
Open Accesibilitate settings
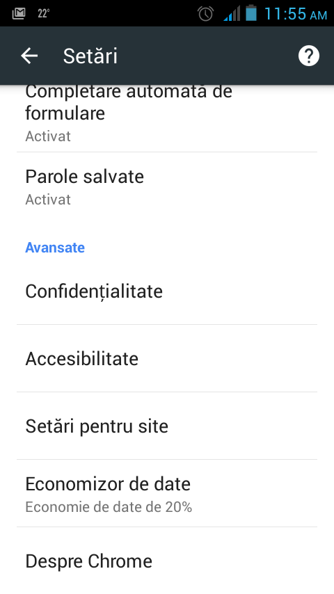pos(167,358)
